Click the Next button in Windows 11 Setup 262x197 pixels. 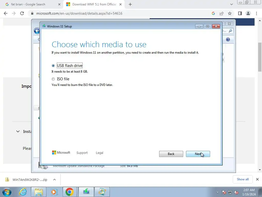[x=198, y=154]
